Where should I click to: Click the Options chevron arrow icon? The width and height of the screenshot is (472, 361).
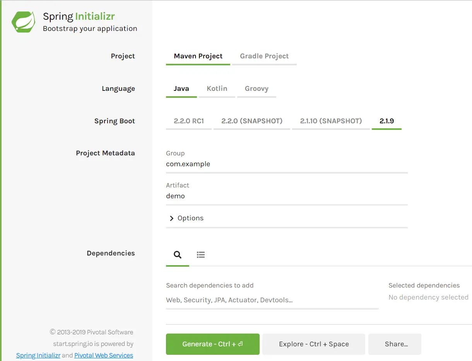click(171, 218)
